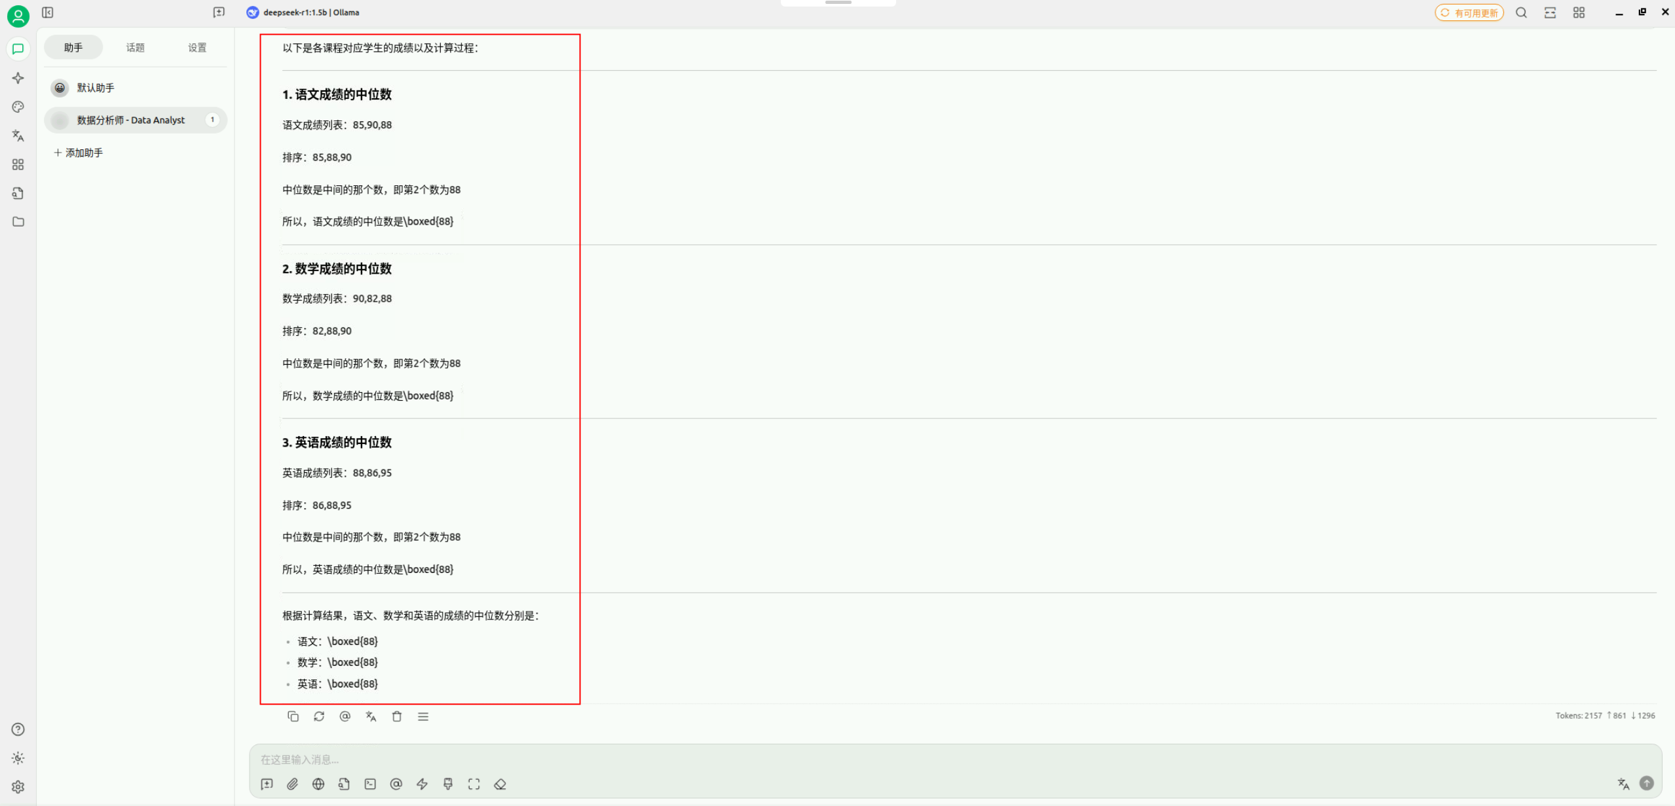Expand the input box to fullscreen
The width and height of the screenshot is (1675, 806).
click(x=474, y=784)
